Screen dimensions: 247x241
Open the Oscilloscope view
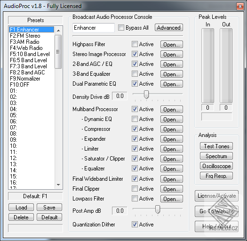click(x=216, y=166)
